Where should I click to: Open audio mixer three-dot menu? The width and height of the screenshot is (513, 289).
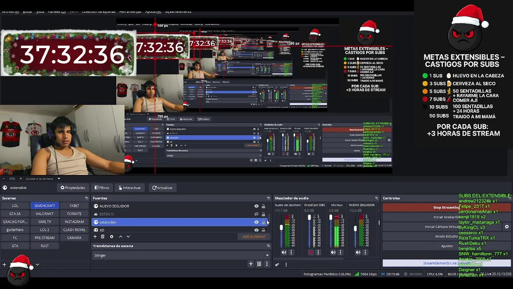click(286, 265)
